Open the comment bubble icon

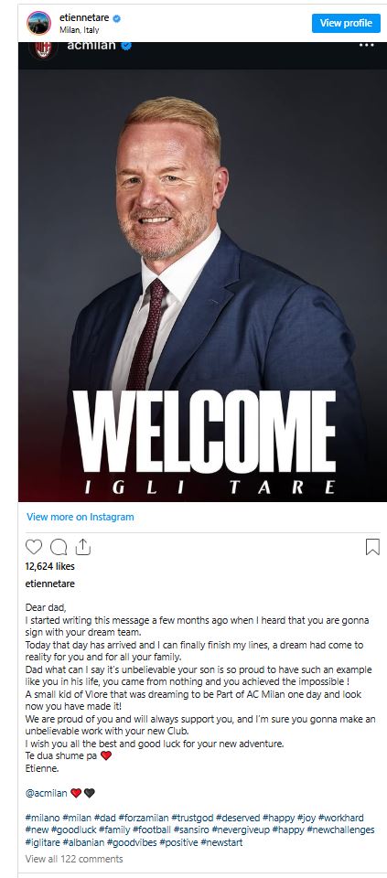[x=59, y=547]
